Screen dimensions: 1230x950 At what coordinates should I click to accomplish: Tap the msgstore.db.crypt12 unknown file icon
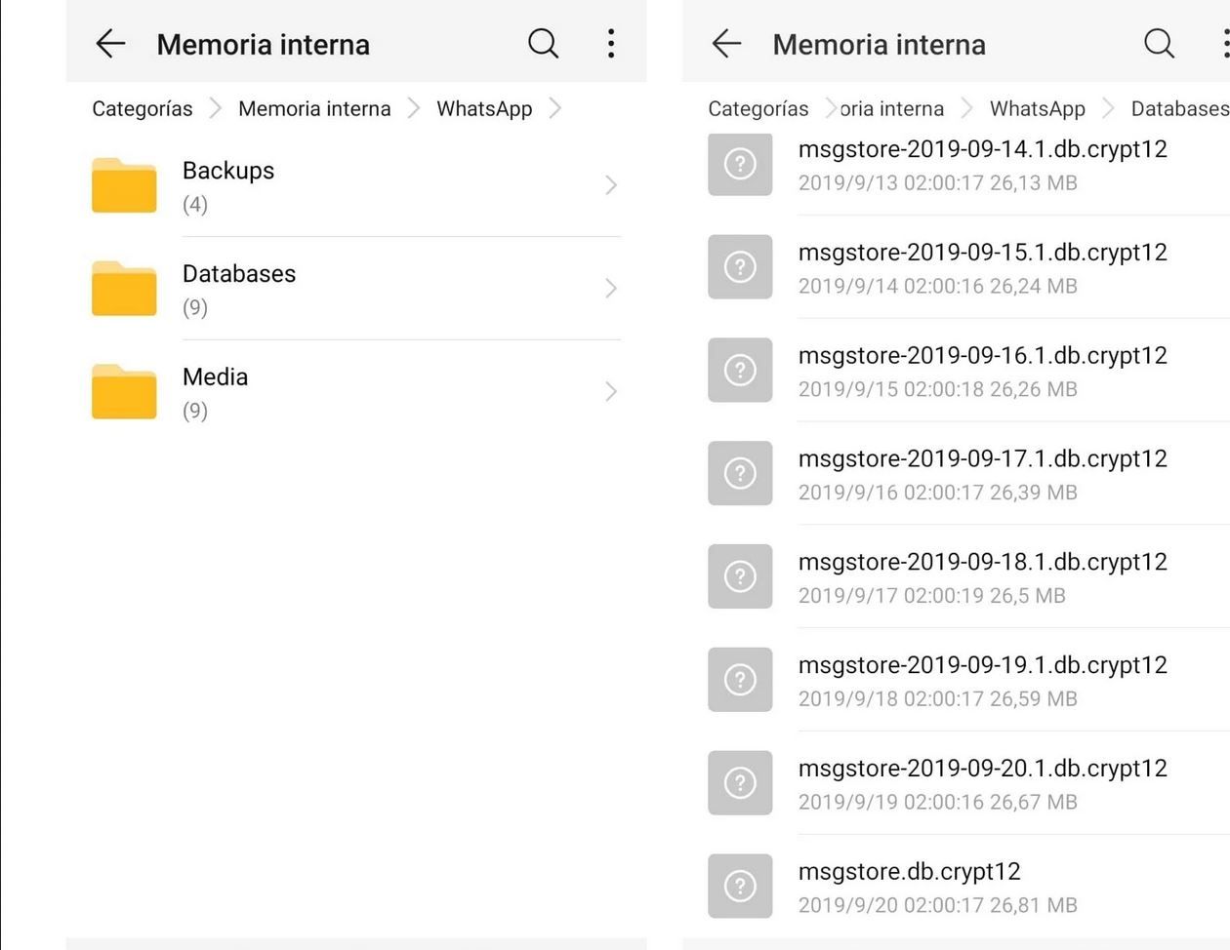(x=740, y=886)
